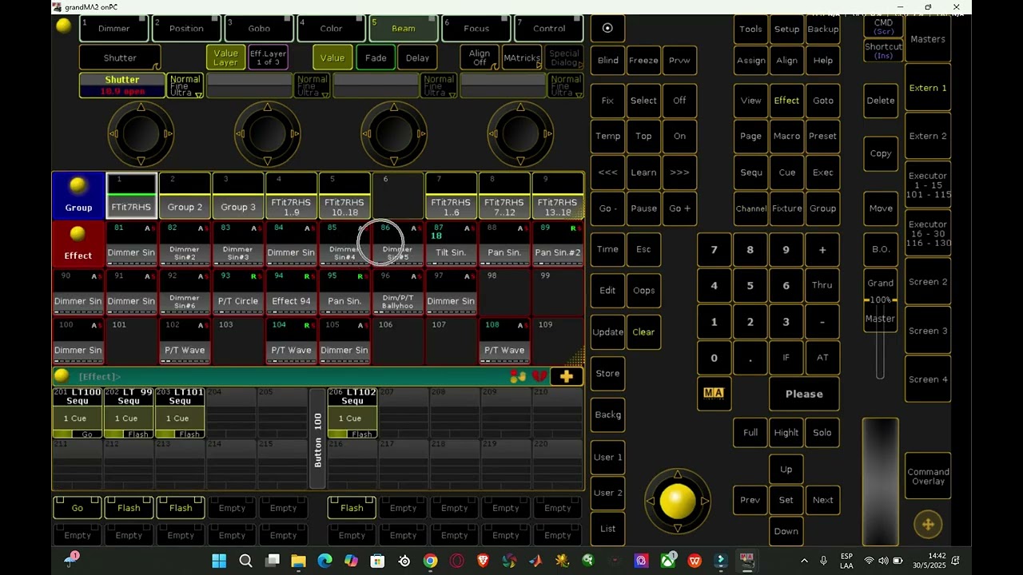1023x575 pixels.
Task: Launch Google Chrome from the taskbar
Action: coord(430,561)
